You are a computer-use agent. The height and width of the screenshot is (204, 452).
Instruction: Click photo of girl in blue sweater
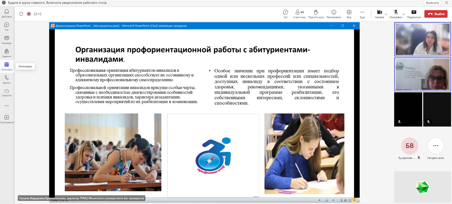(304, 154)
